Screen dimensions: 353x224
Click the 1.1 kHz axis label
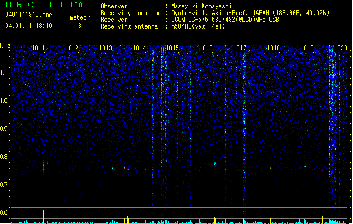click(x=4, y=73)
